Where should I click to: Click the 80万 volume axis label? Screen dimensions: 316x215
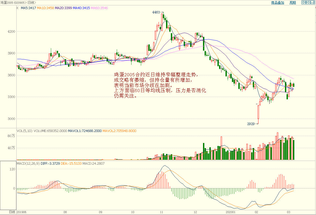(x=11, y=136)
